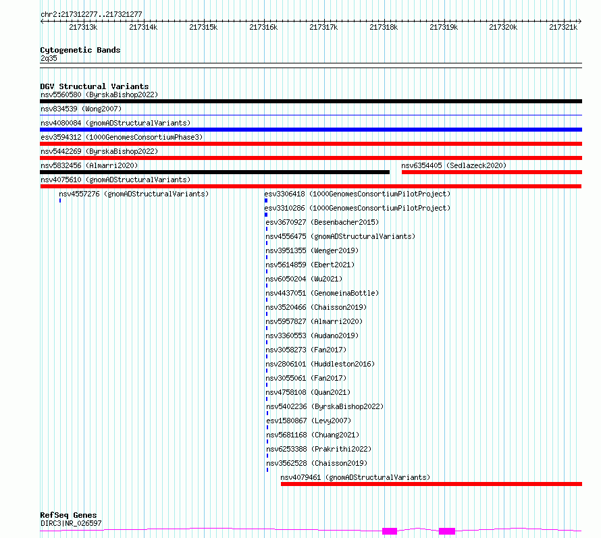Click the esv3670927 (Besenbacher2015) label
The image size is (601, 538).
click(x=322, y=222)
